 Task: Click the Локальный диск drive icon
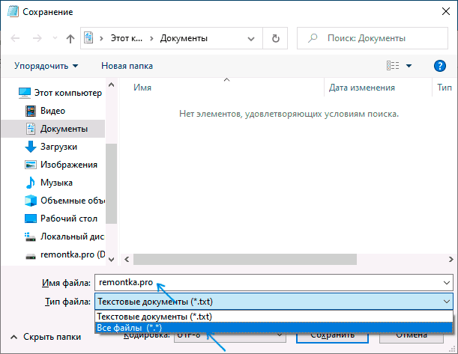tap(30, 236)
